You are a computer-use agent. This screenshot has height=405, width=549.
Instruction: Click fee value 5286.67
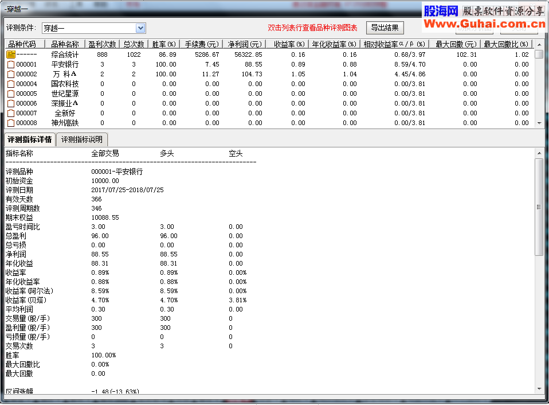(x=207, y=54)
